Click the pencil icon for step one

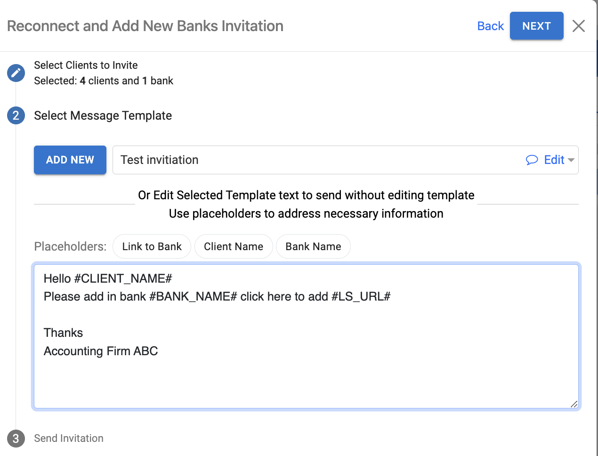16,73
